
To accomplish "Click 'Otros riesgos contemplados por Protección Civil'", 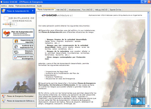I will point(65,58).
